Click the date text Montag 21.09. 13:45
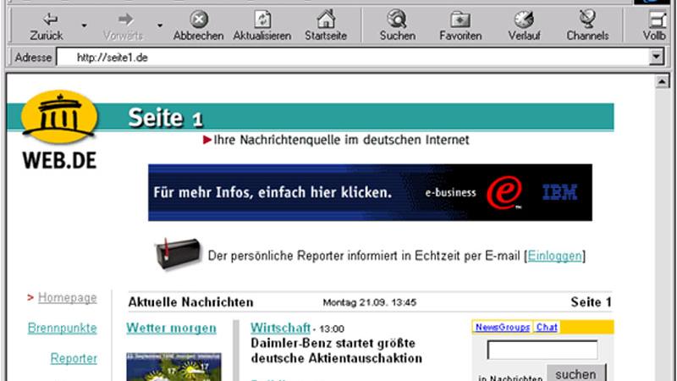 (370, 302)
